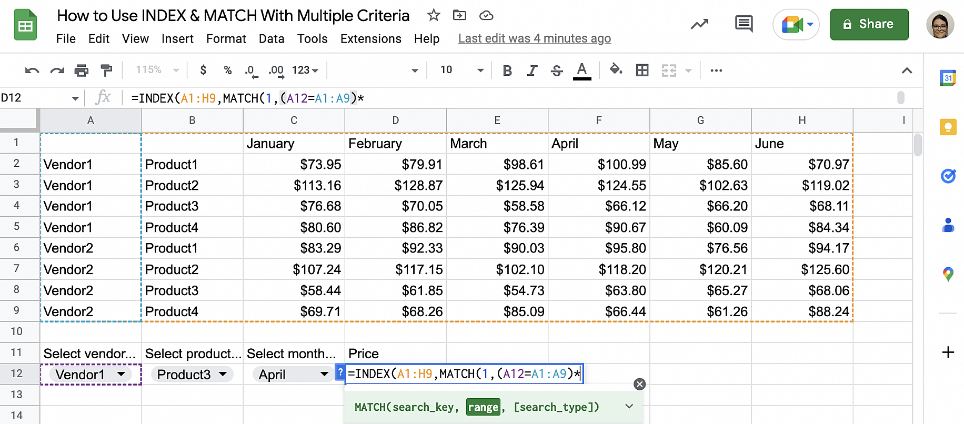Open the File menu

tap(66, 39)
